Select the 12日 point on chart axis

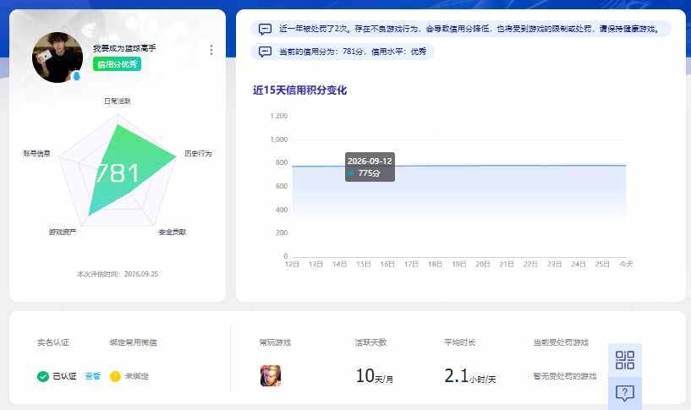coord(292,264)
